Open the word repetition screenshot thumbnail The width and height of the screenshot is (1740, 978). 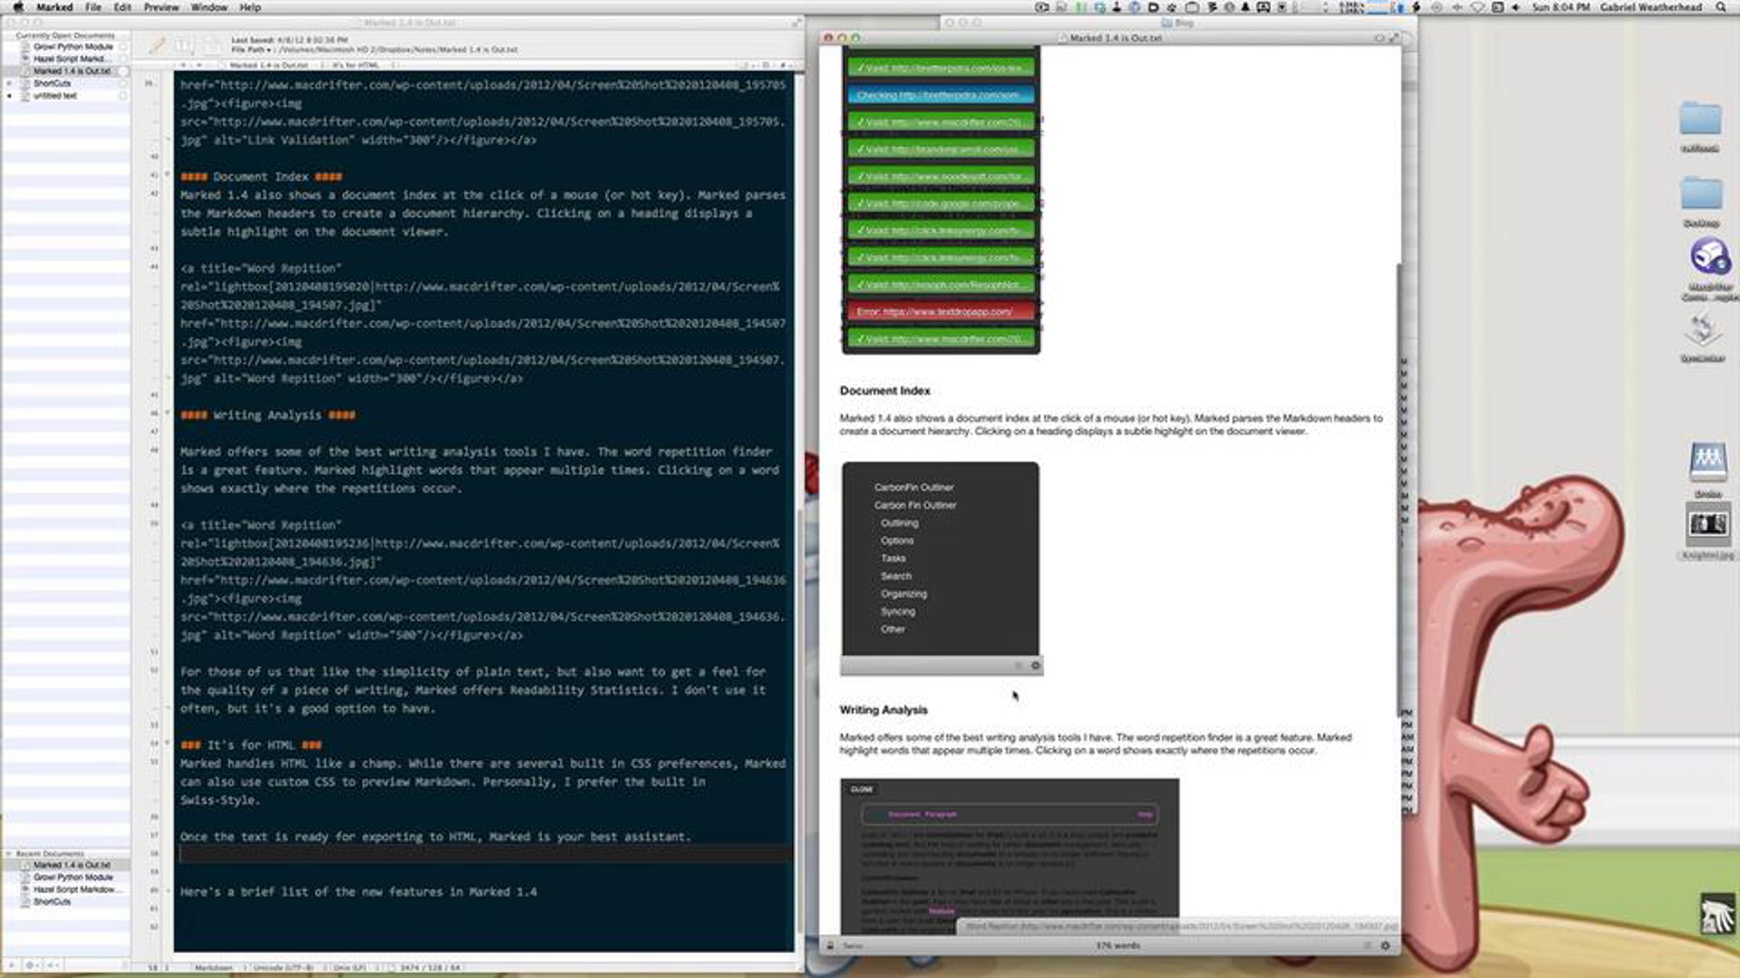click(1009, 856)
